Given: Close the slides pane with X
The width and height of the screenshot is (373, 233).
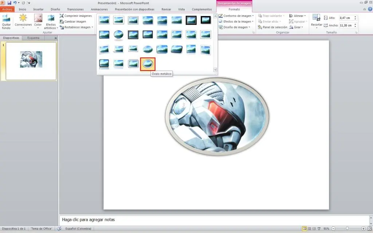Looking at the screenshot, I should pos(56,38).
